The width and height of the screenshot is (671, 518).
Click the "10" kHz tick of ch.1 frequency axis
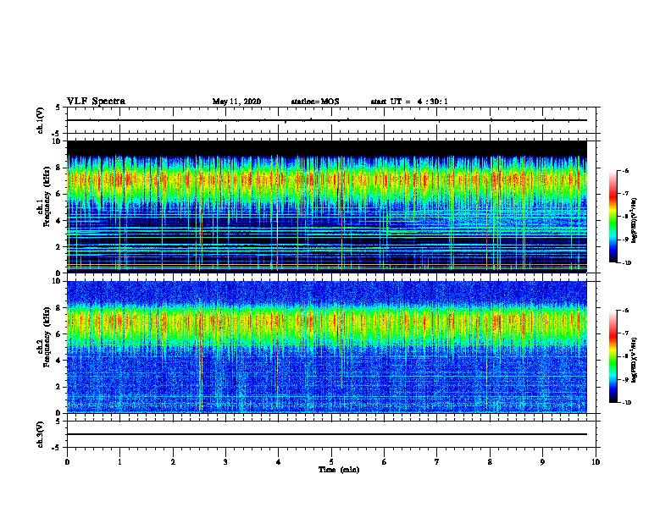point(57,141)
